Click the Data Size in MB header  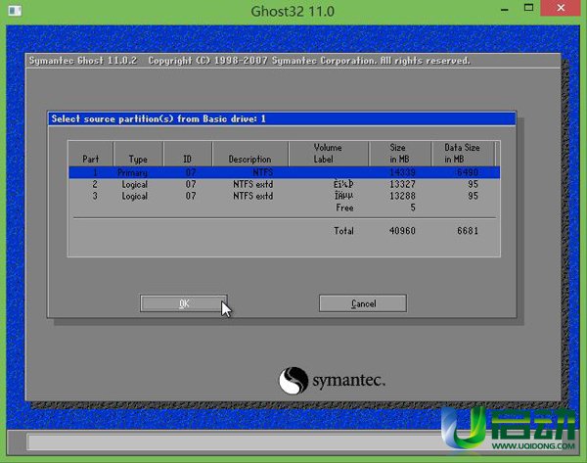click(463, 154)
